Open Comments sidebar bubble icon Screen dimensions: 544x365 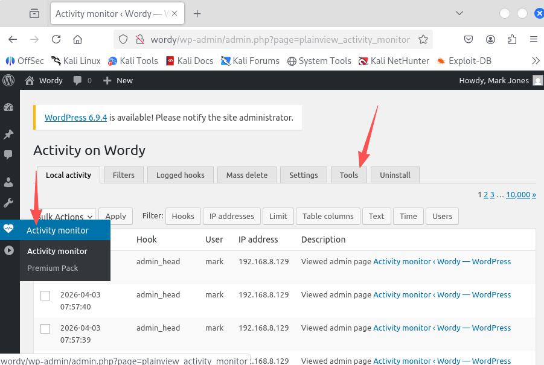(x=8, y=155)
